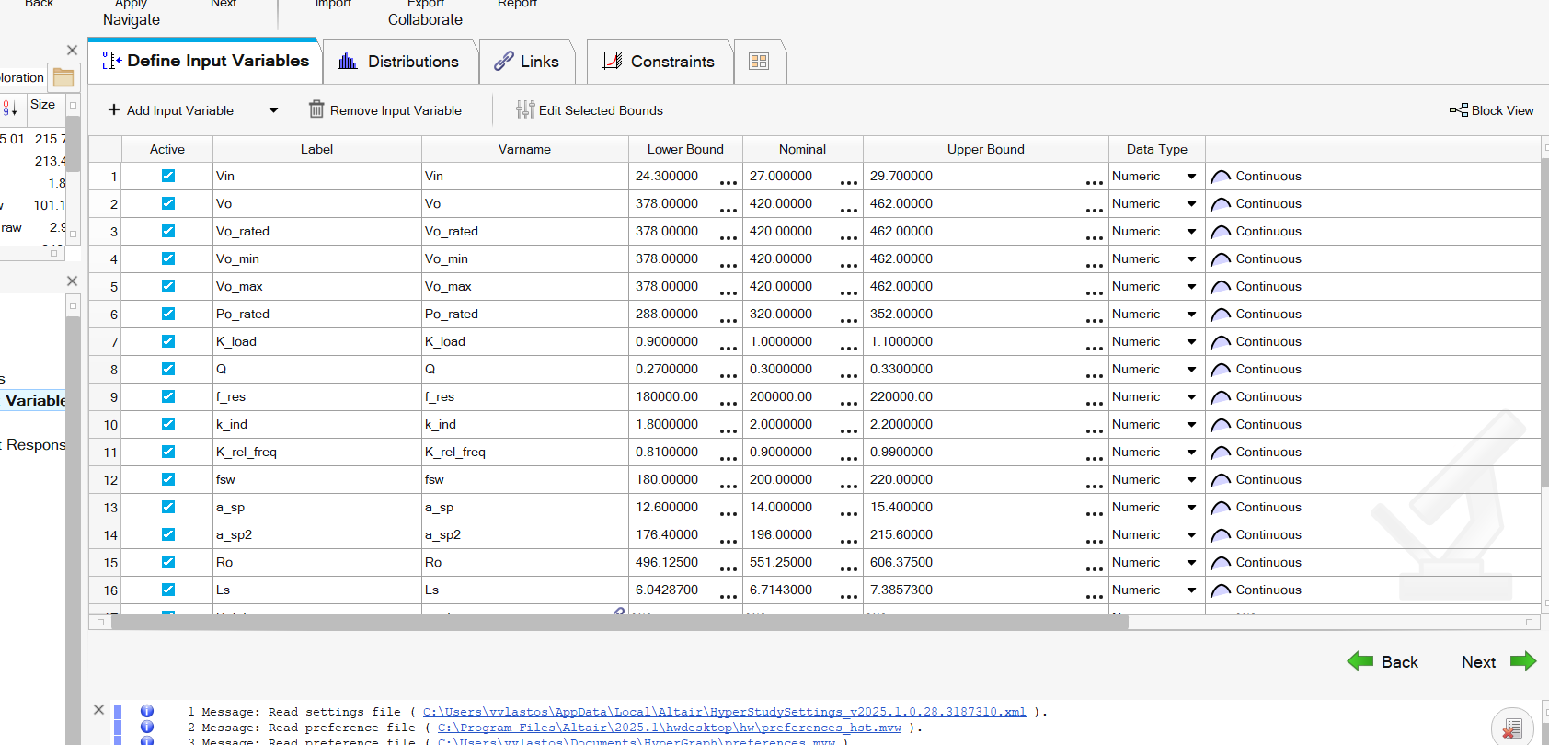Viewport: 1549px width, 745px height.
Task: Click Remove Input Variable button
Action: click(x=385, y=110)
